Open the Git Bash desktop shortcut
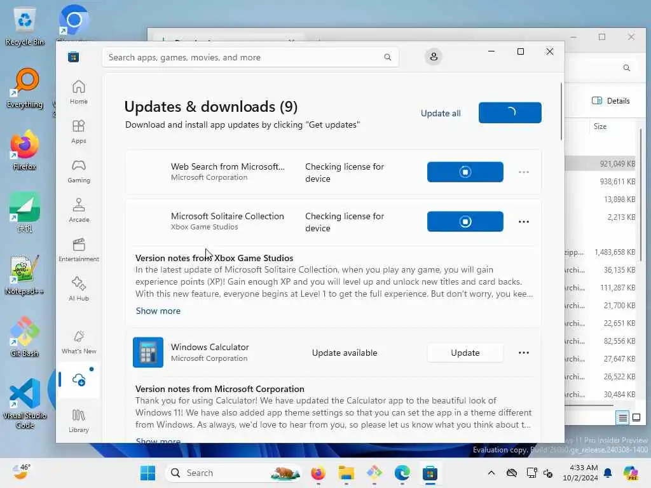The width and height of the screenshot is (651, 488). 25,337
